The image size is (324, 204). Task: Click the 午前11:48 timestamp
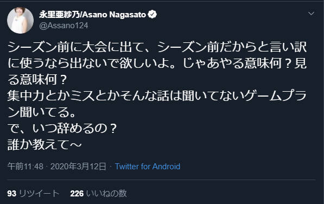pos(26,167)
